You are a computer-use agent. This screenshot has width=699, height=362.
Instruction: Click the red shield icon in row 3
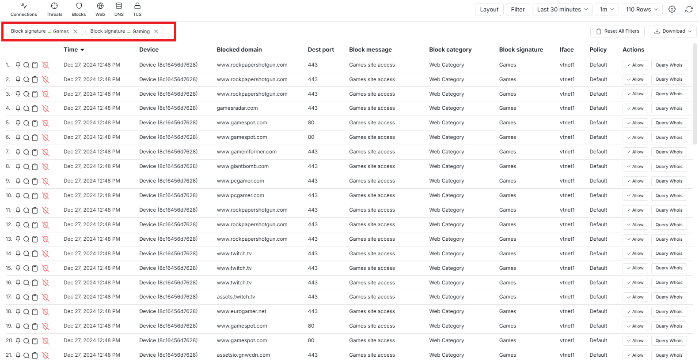point(46,94)
